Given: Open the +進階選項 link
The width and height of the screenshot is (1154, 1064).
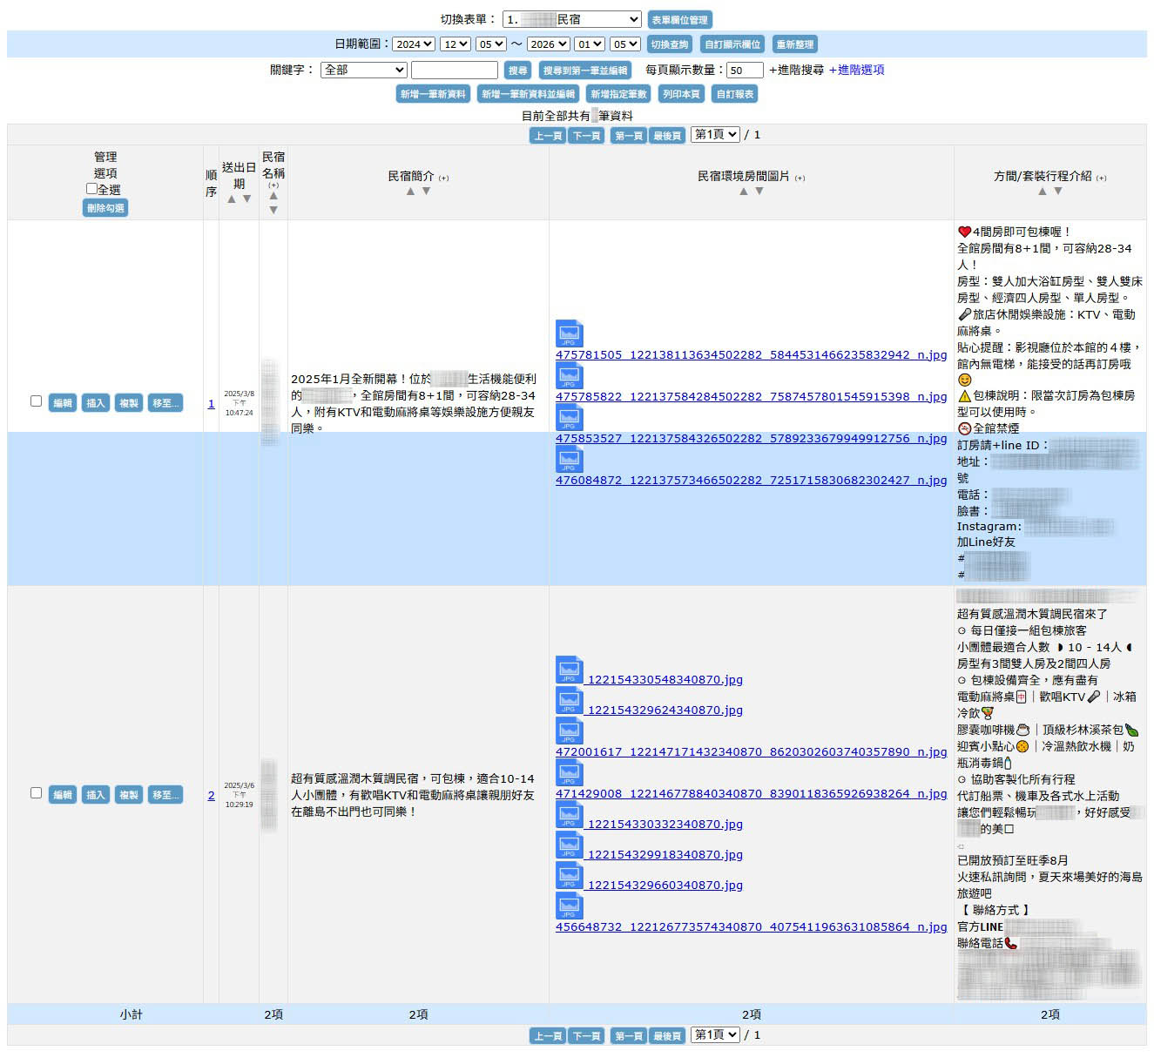Looking at the screenshot, I should click(x=856, y=70).
